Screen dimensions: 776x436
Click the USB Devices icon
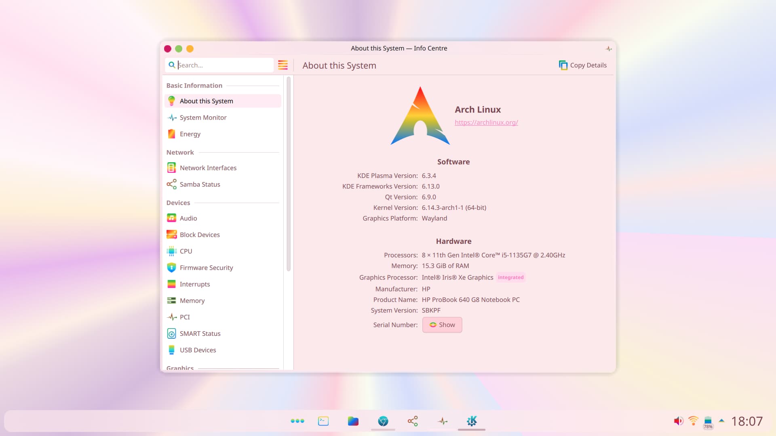point(171,350)
